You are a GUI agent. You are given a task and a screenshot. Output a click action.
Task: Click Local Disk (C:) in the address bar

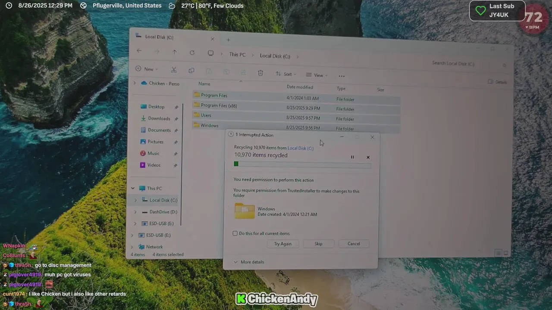tap(275, 56)
